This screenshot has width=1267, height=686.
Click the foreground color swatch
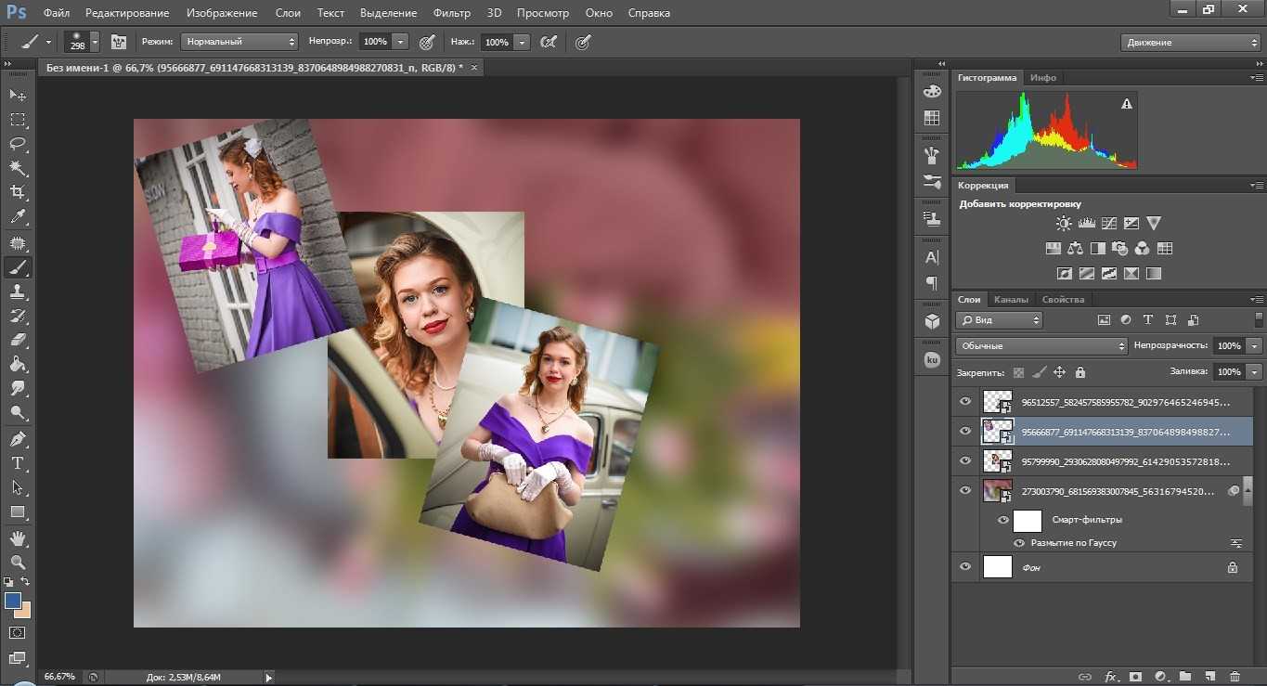coord(13,601)
